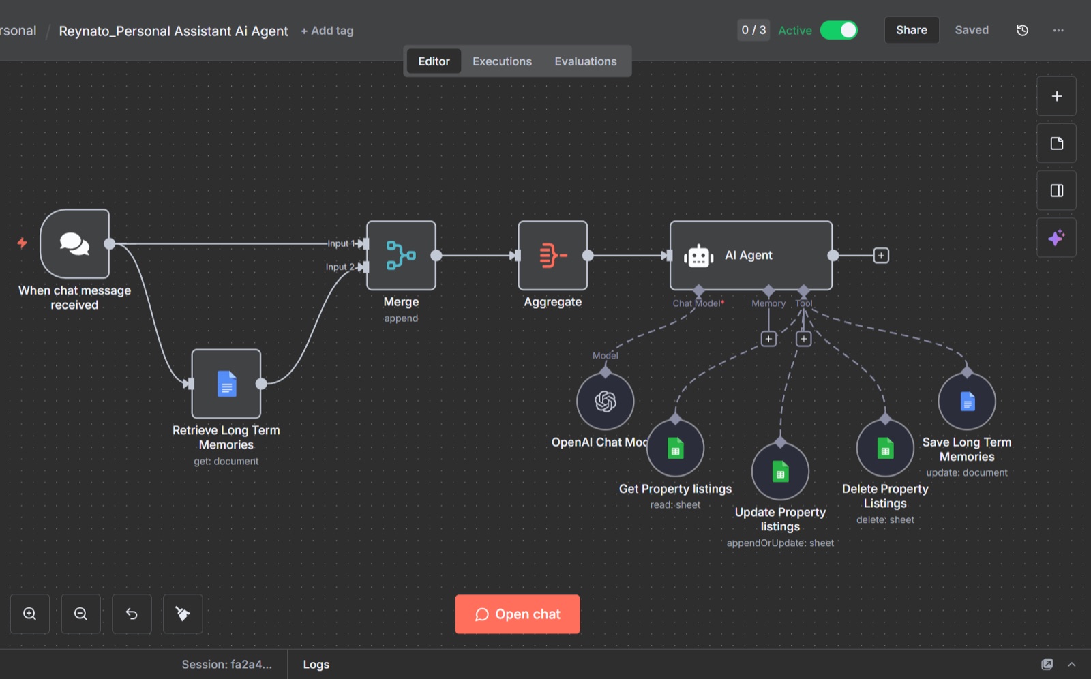Screen dimensions: 1091x679
Task: Open the AI Agent node
Action: click(x=751, y=255)
